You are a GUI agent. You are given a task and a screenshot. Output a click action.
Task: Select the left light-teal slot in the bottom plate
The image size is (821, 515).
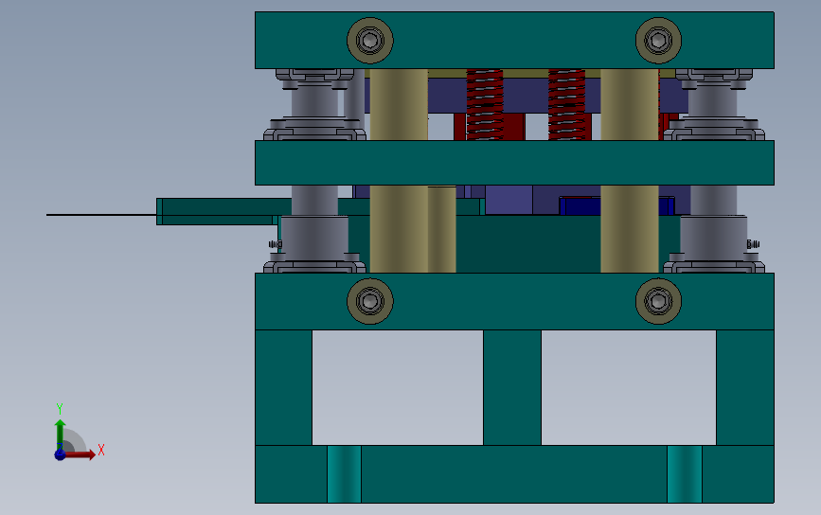point(344,474)
